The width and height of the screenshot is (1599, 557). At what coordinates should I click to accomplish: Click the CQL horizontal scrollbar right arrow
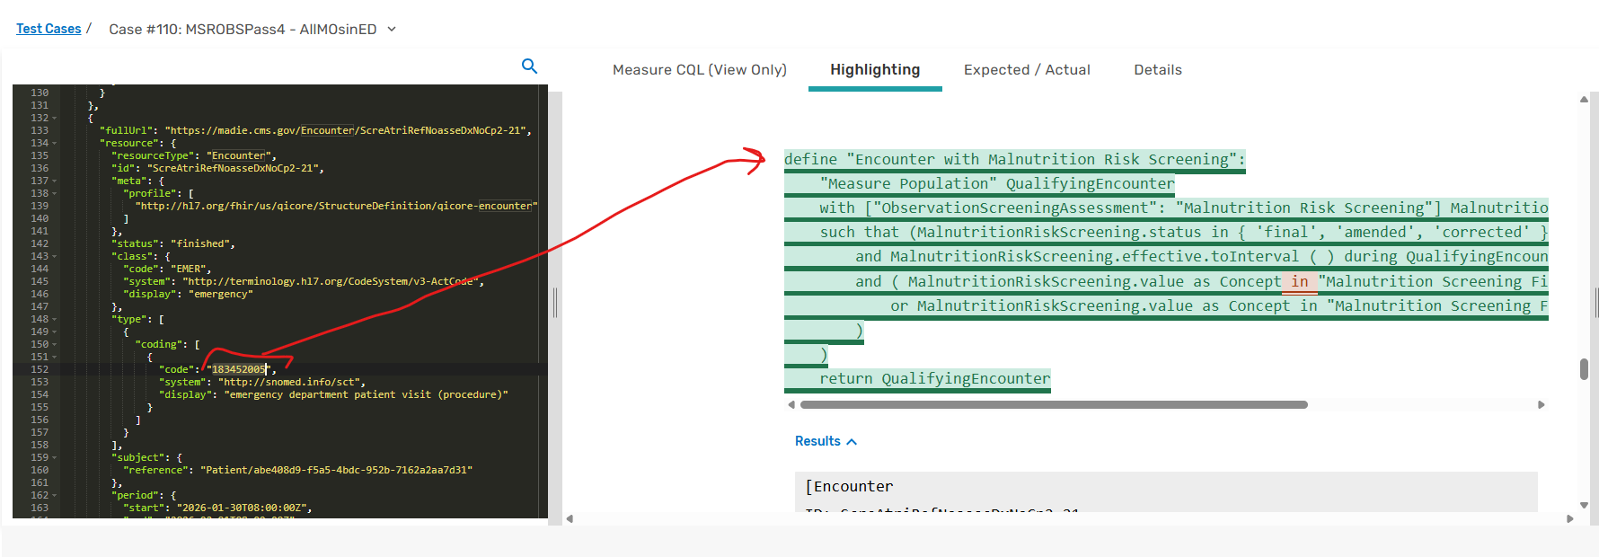click(x=1541, y=405)
